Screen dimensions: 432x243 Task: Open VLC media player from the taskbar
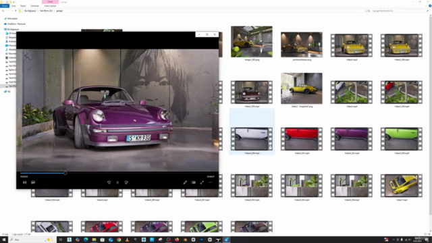coord(127,240)
